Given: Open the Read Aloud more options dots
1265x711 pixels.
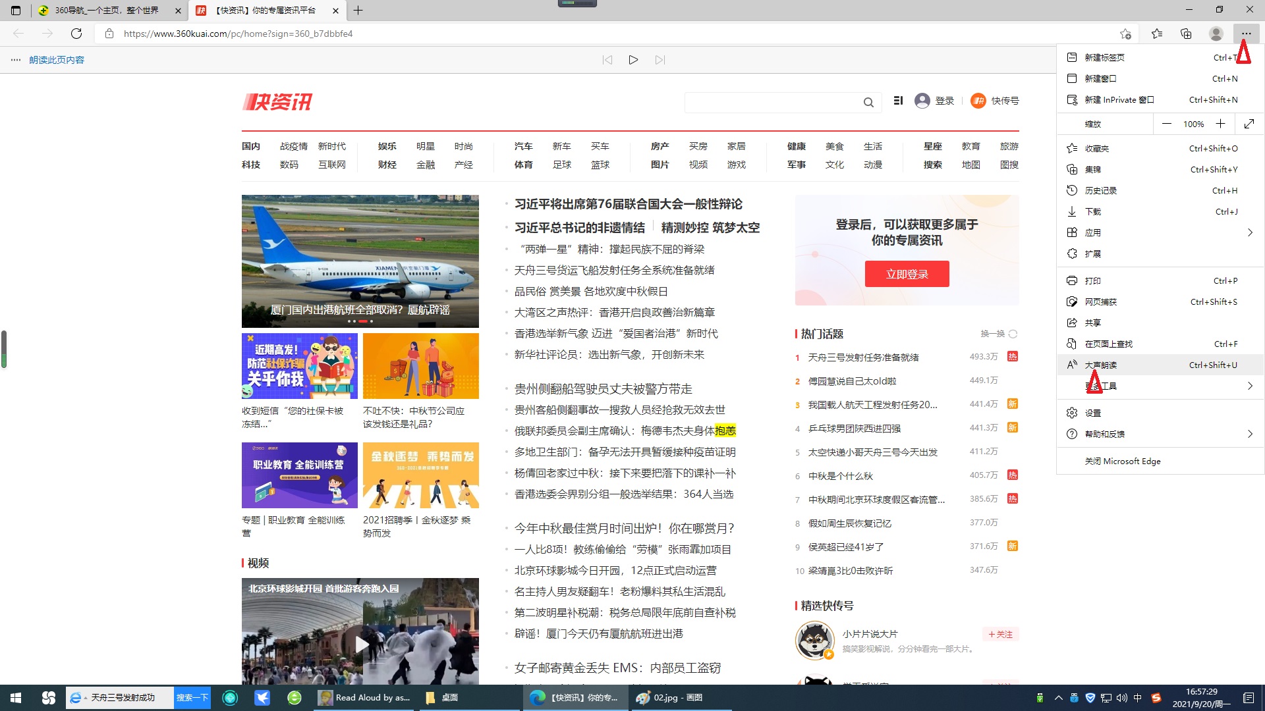Looking at the screenshot, I should point(16,60).
